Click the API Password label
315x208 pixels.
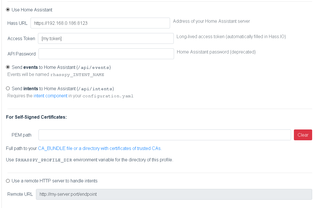pyautogui.click(x=22, y=54)
